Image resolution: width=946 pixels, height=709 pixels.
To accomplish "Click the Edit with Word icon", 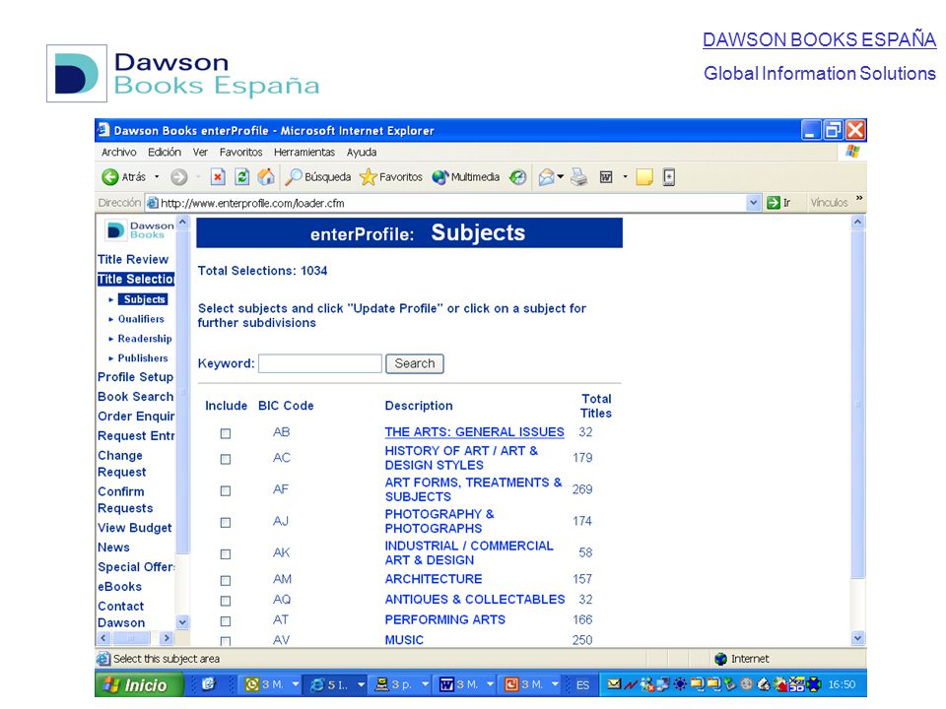I will click(606, 177).
